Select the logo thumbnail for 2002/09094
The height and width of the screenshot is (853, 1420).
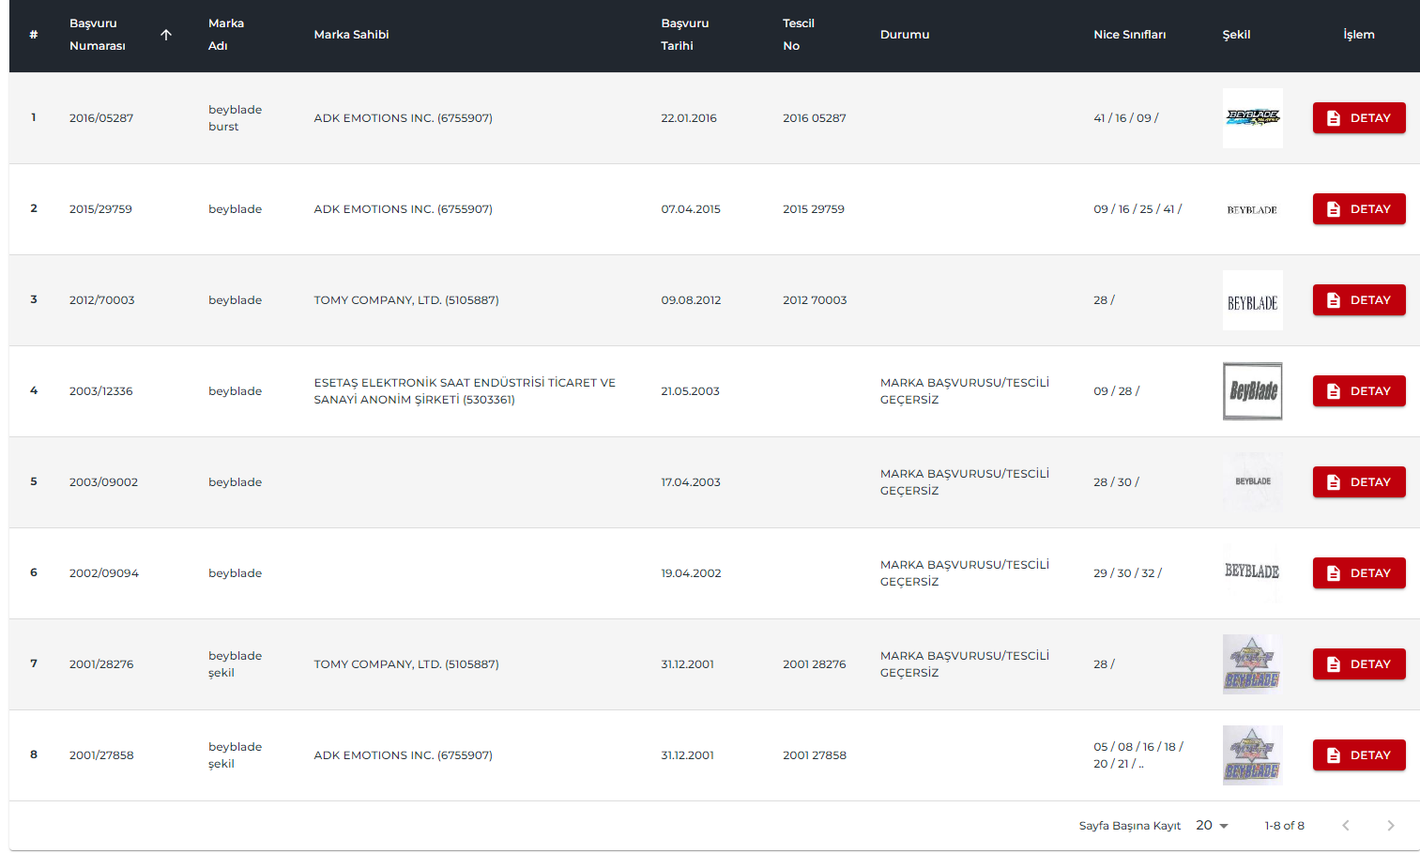(x=1253, y=571)
